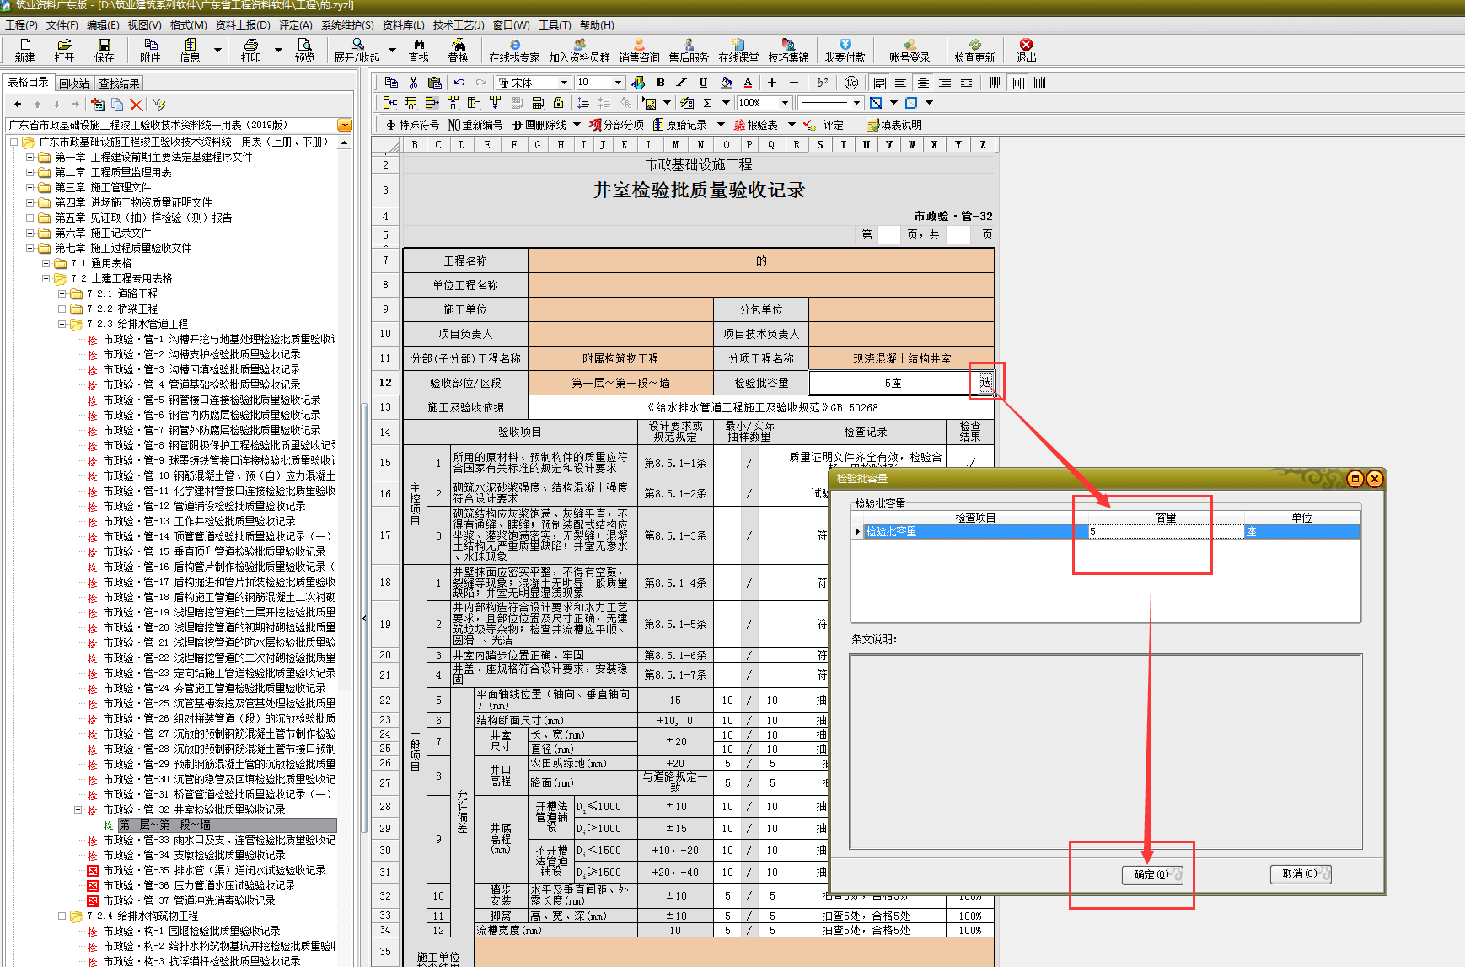Open the font name dropdown 宋体
The height and width of the screenshot is (967, 1465).
[x=564, y=83]
